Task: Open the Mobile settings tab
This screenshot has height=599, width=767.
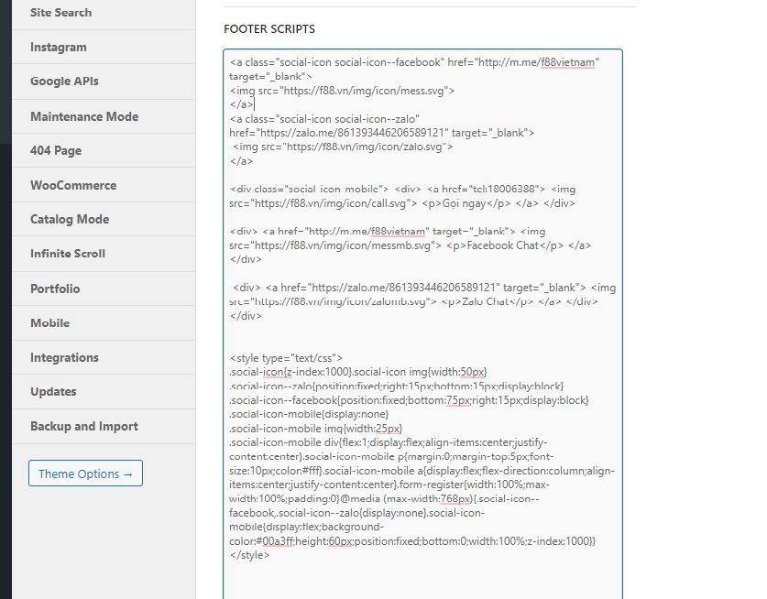Action: pos(49,323)
